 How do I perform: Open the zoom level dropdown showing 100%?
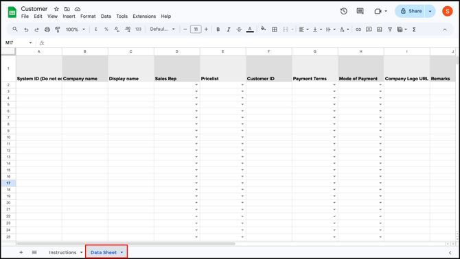[x=76, y=29]
